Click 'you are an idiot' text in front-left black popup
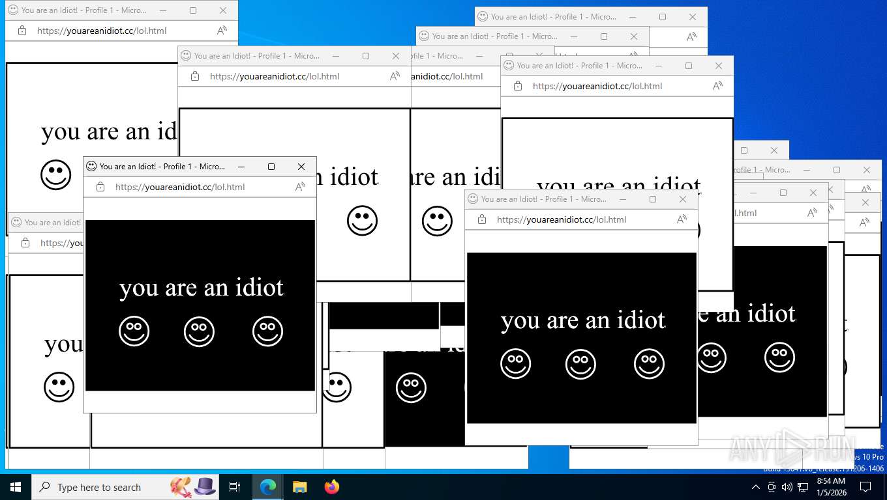Screen dimensions: 887x500 pyautogui.click(x=202, y=287)
